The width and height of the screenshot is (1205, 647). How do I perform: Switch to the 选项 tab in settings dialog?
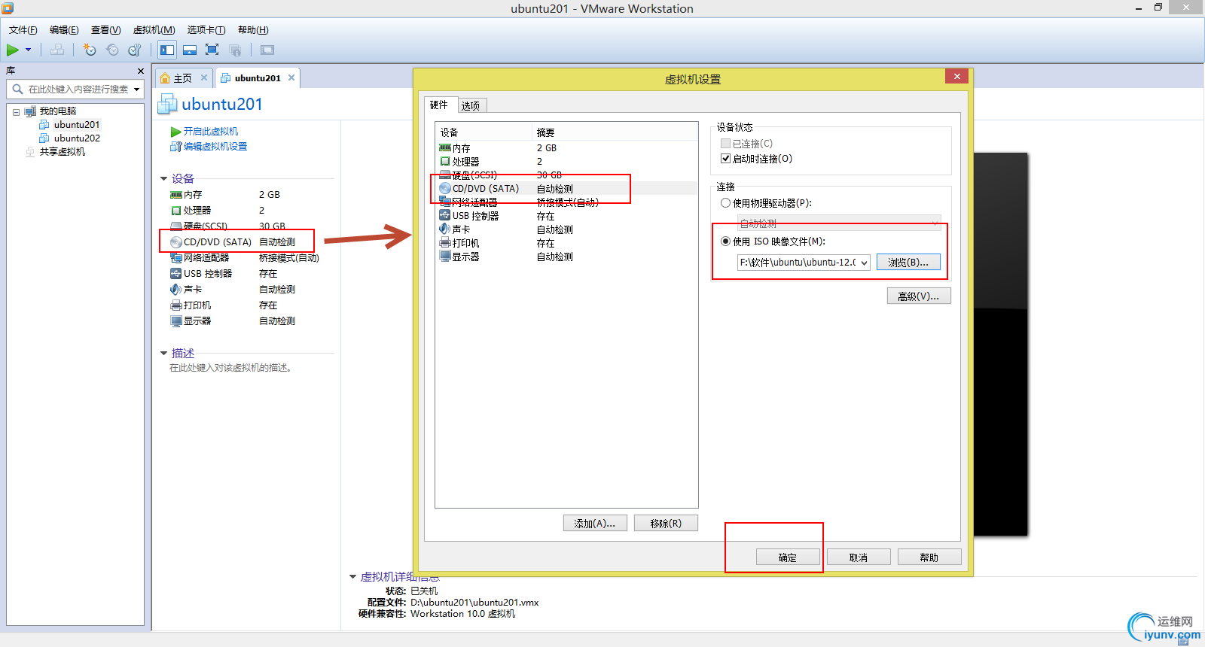[471, 106]
